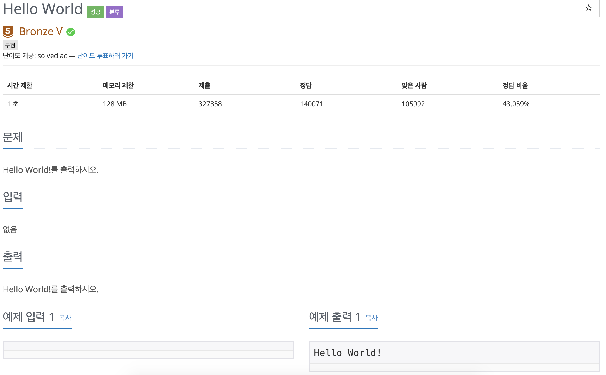Click the 입력 section heading
Screen dimensions: 606x375
[x=13, y=197]
